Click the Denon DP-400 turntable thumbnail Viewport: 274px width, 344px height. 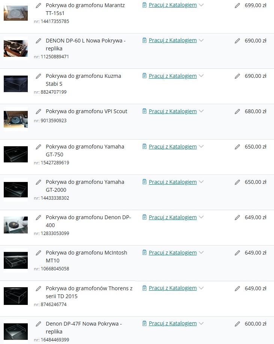tap(16, 225)
